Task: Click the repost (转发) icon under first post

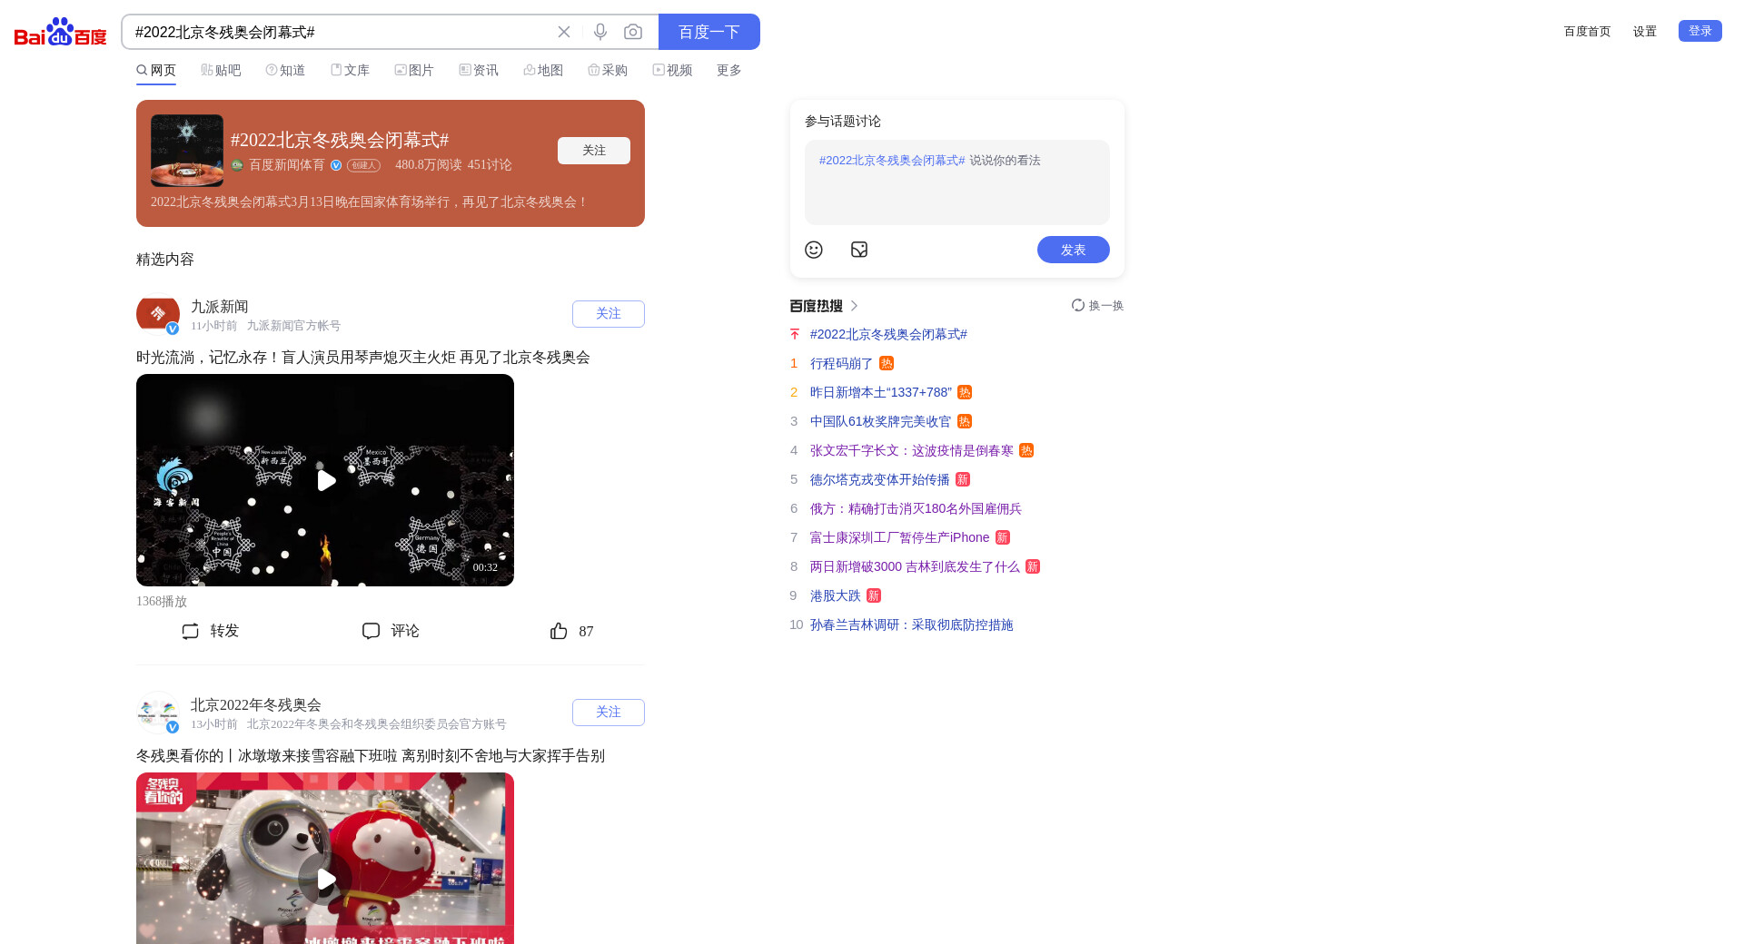Action: (190, 631)
